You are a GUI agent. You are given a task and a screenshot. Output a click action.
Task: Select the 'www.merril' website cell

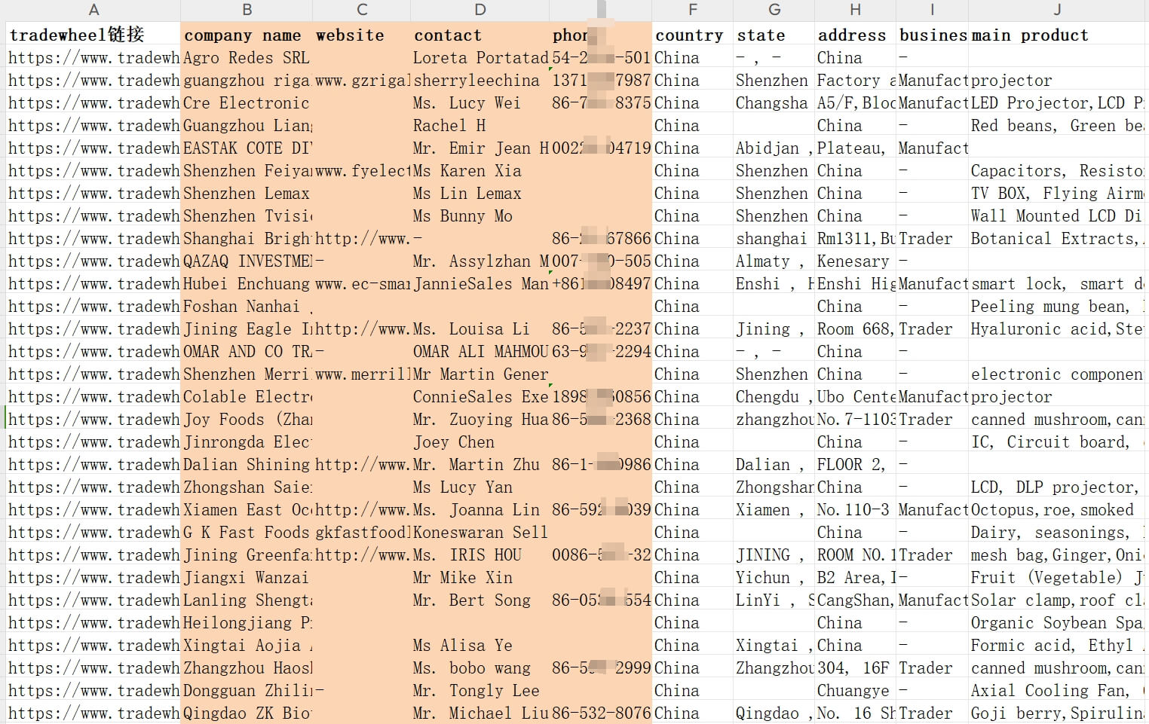point(362,374)
